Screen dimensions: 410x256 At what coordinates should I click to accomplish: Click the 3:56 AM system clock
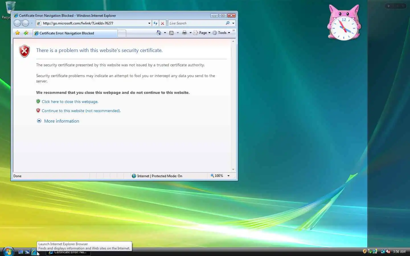[399, 252]
